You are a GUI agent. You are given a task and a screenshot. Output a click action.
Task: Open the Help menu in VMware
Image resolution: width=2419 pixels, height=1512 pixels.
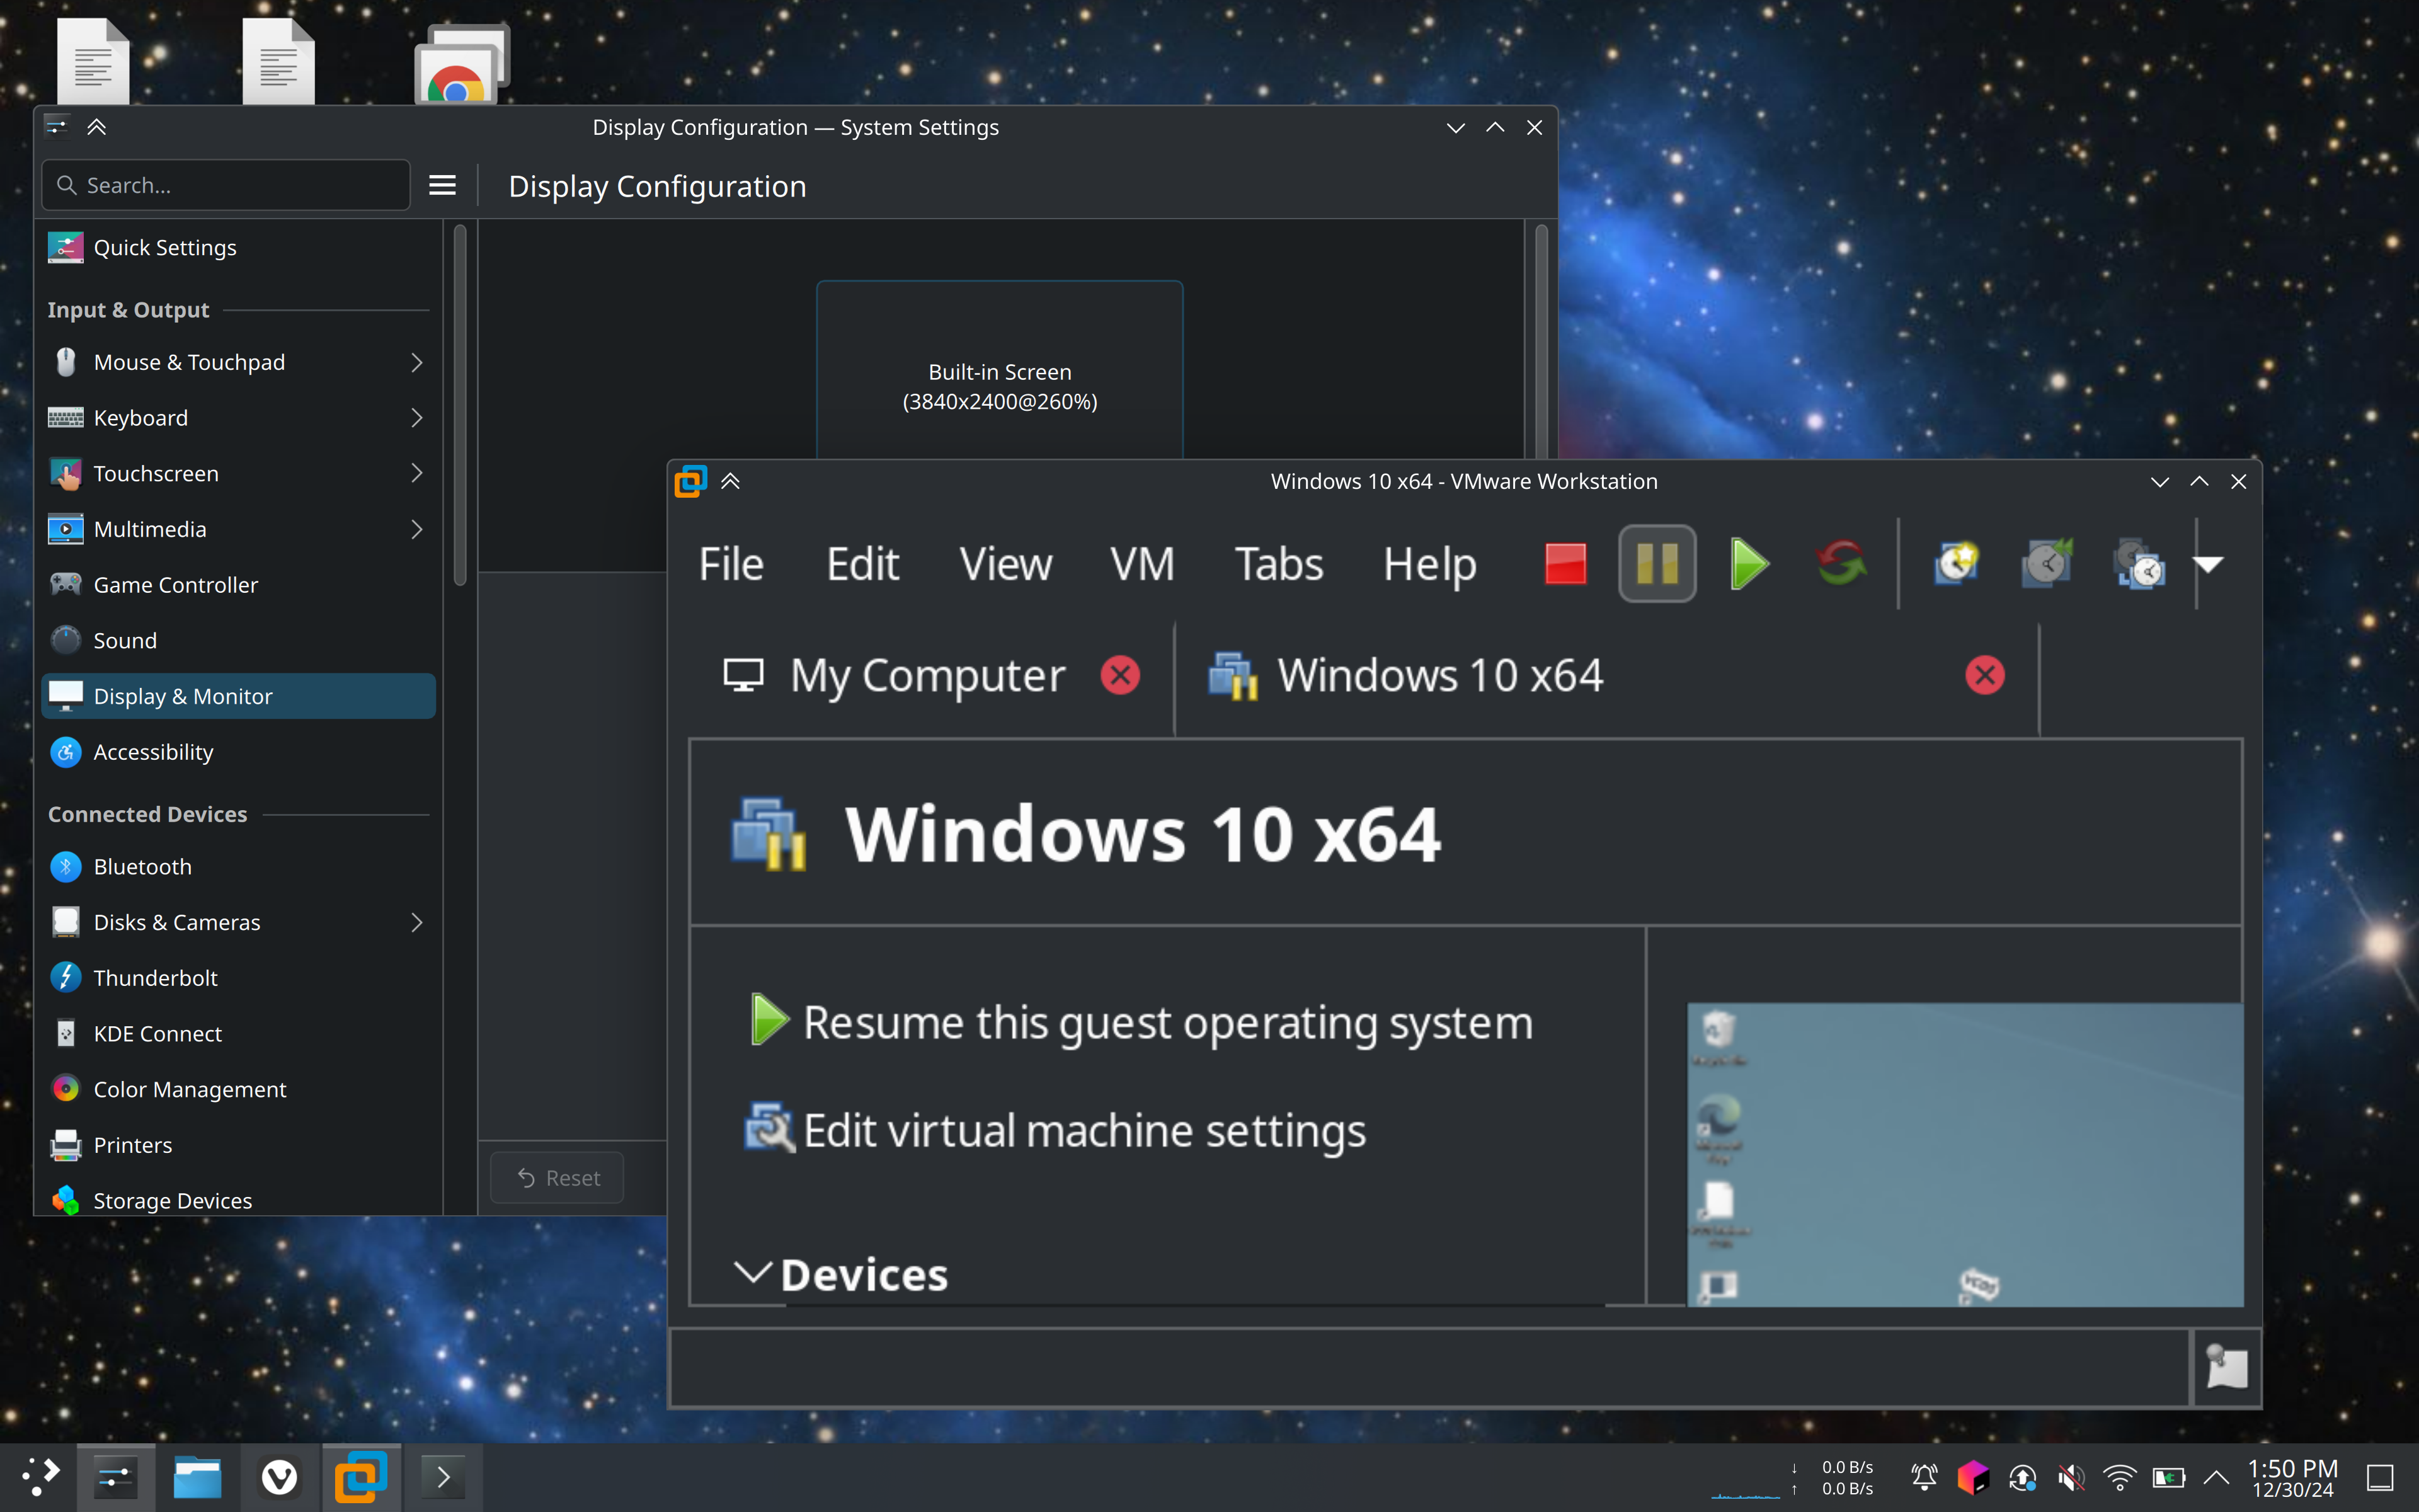click(1429, 565)
